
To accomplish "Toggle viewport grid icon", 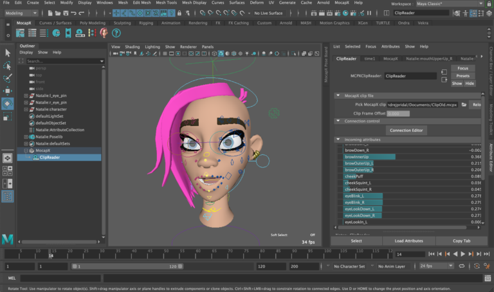I will click(165, 53).
